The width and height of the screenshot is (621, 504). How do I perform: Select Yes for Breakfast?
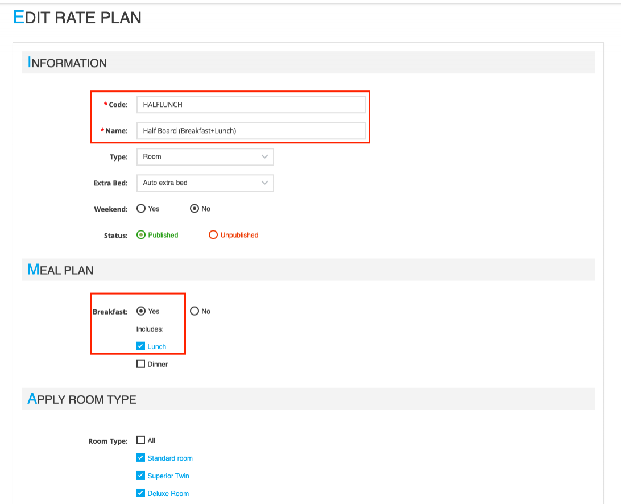coord(141,311)
